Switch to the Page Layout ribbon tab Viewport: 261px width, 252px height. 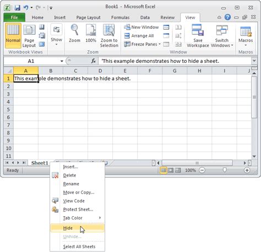click(x=88, y=18)
